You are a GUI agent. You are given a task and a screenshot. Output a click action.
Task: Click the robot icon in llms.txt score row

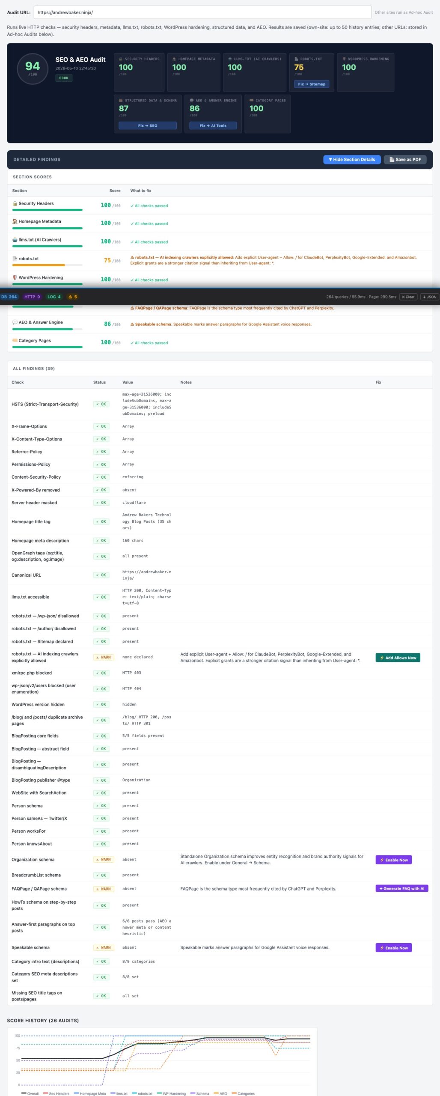point(15,240)
